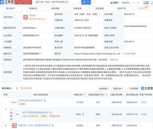Open 中健兴泰（北京）投资管理有限公司 link
The height and width of the screenshot is (129, 153).
coord(34,125)
